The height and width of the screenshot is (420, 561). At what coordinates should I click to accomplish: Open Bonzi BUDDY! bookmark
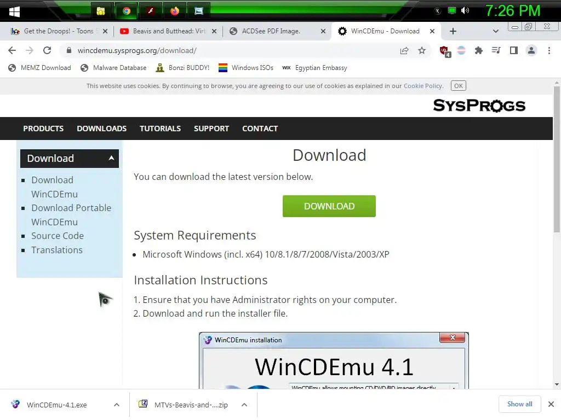click(182, 68)
